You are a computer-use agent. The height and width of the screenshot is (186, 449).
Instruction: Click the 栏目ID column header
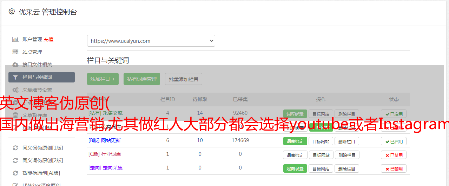[x=167, y=99]
